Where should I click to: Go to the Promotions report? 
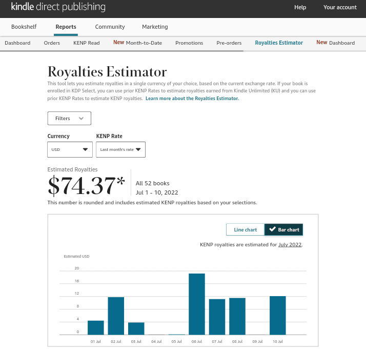[189, 43]
